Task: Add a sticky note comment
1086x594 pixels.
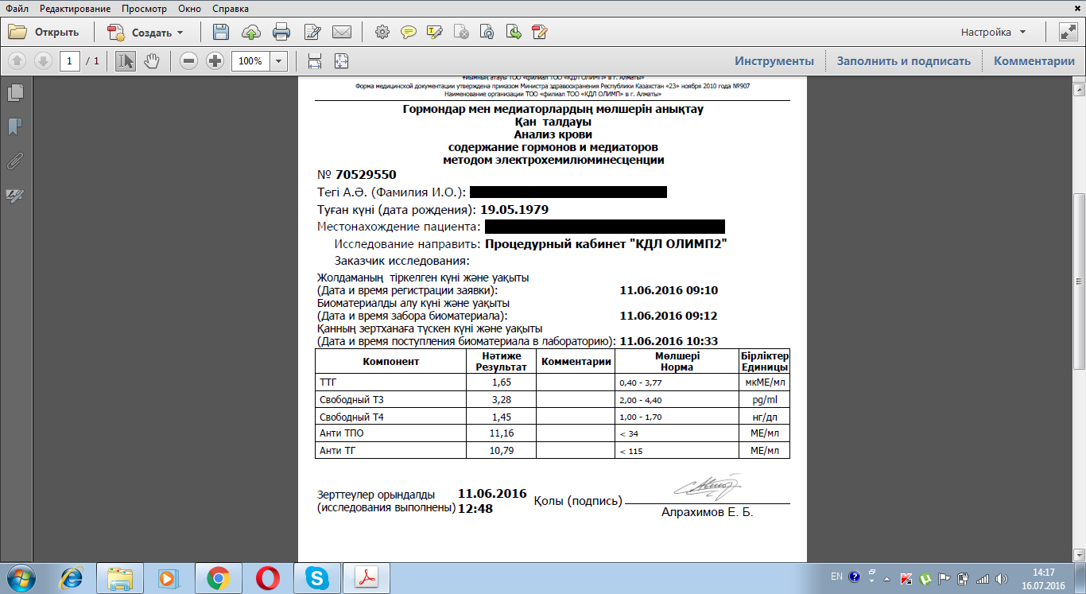Action: point(409,33)
